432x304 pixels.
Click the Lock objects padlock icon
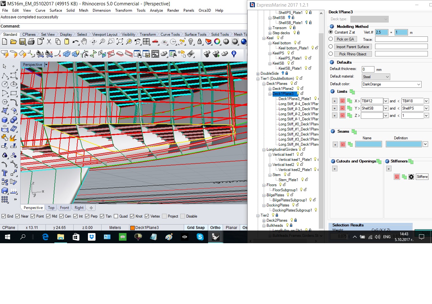point(200,42)
